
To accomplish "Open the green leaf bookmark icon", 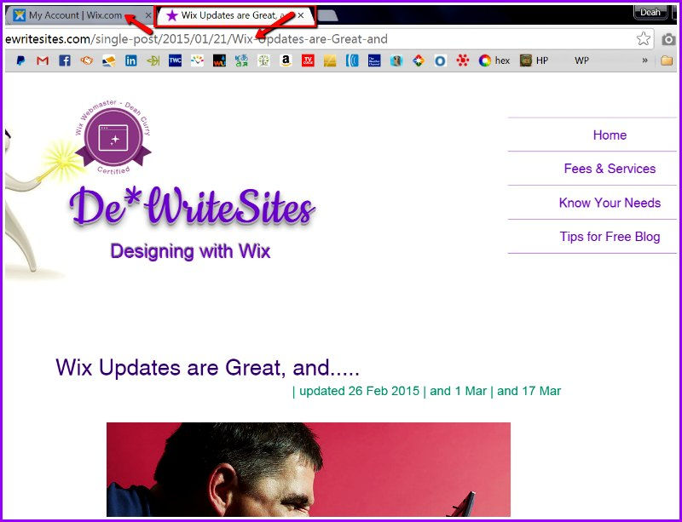I will [x=153, y=60].
